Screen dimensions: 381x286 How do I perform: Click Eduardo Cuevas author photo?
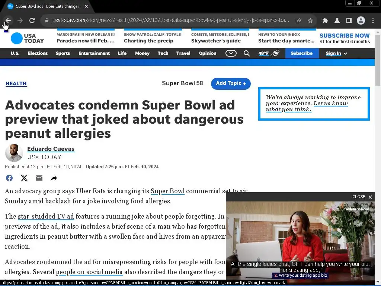point(14,153)
